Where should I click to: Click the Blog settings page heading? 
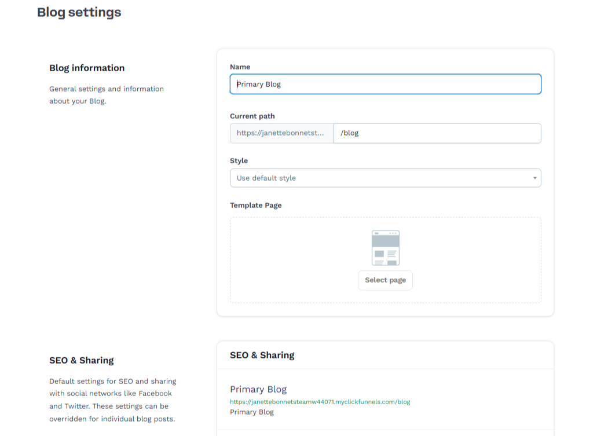(79, 12)
